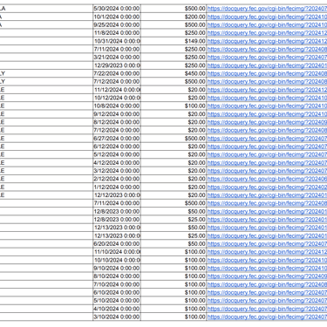Open the FEC link in the 3/10/2024 row

click(x=267, y=317)
